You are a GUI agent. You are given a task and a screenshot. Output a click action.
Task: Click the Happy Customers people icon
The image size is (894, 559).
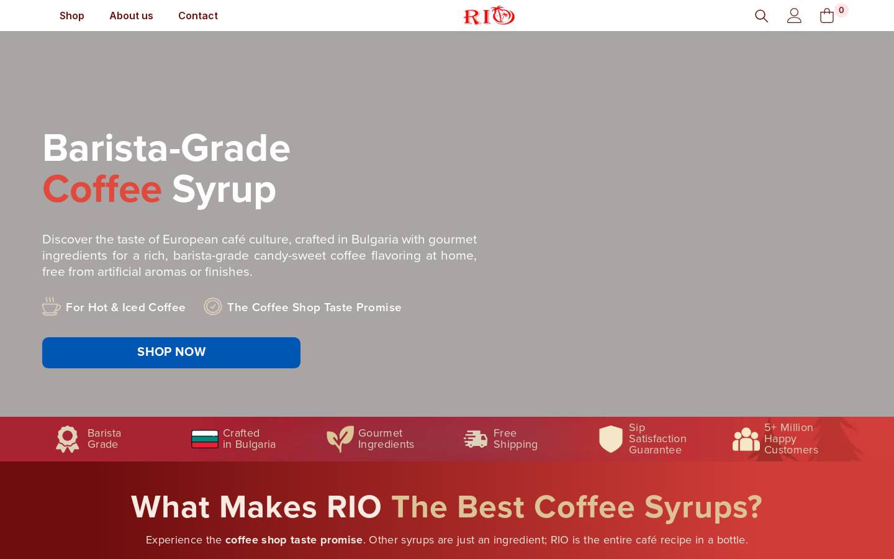tap(746, 439)
